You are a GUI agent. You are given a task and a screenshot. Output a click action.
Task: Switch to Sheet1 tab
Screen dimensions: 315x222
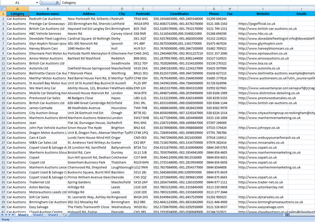pyautogui.click(x=23, y=215)
